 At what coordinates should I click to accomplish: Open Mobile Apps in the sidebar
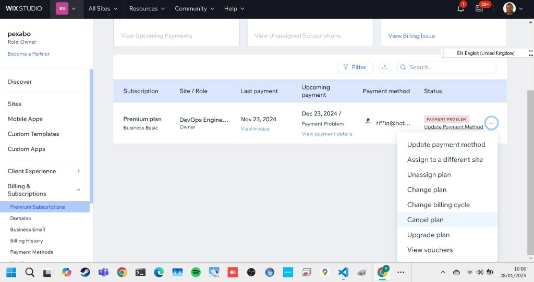[25, 119]
